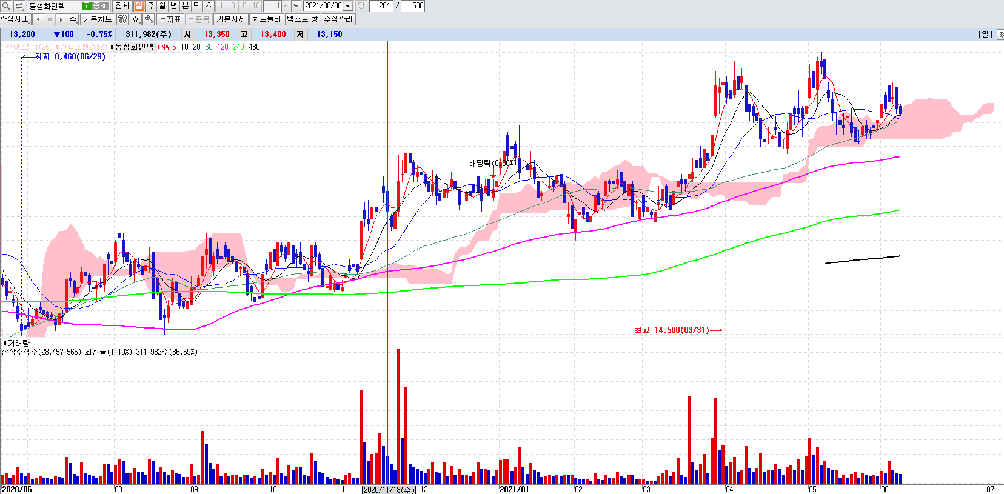Click the high price 13,400
Image resolution: width=1004 pixels, height=494 pixels.
[273, 35]
